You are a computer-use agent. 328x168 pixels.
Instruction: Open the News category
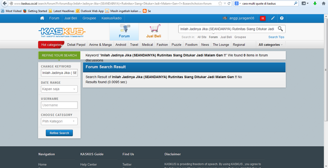(205, 45)
